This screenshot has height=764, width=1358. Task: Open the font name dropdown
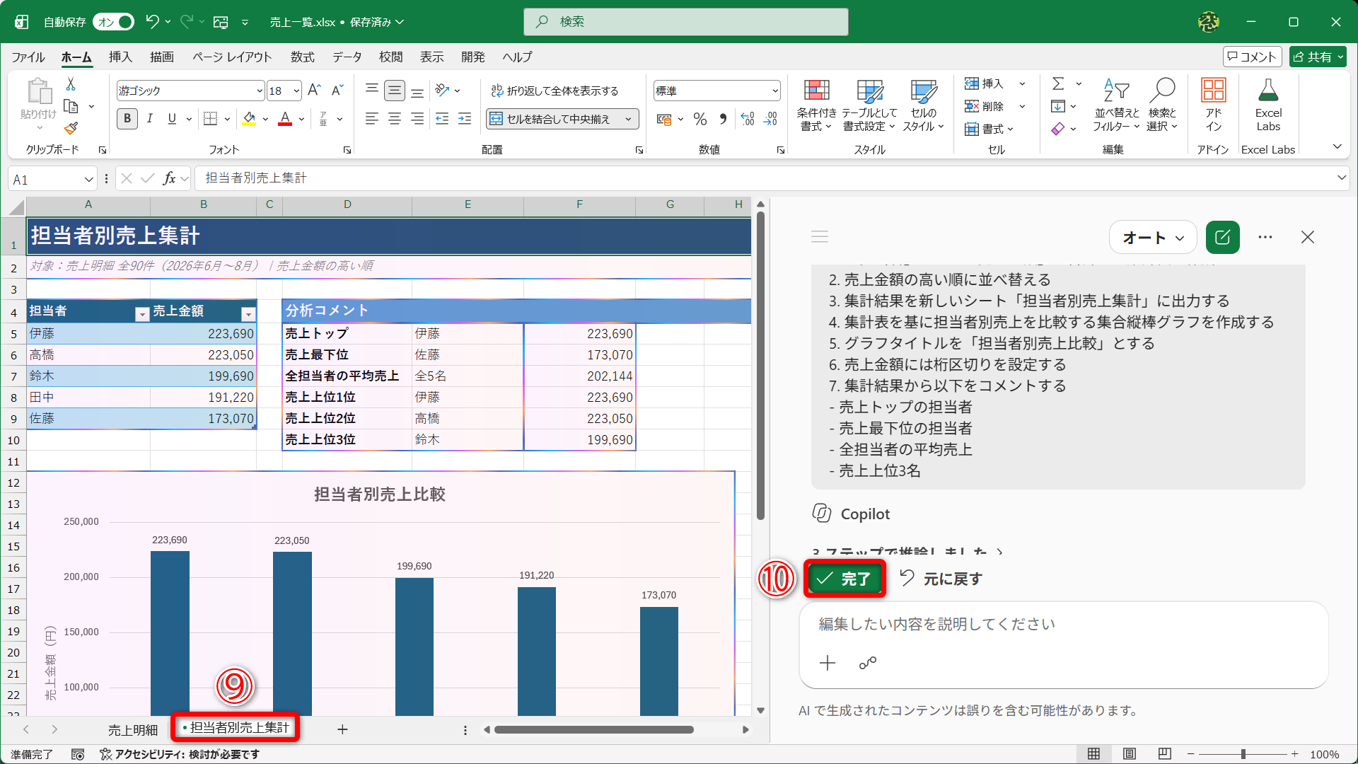(x=260, y=91)
